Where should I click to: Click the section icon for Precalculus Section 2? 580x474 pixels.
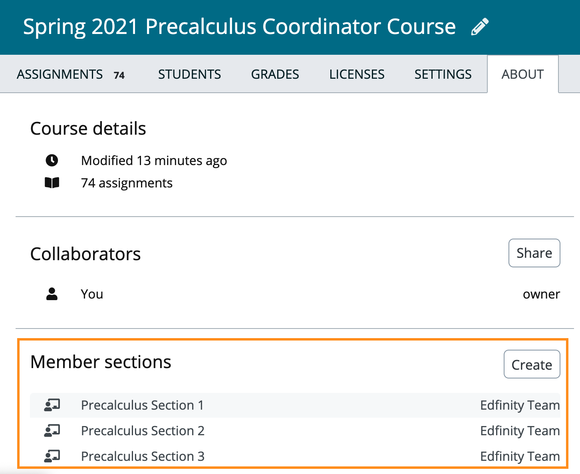52,430
